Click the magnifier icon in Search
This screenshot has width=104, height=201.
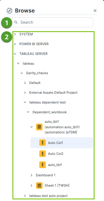pyautogui.click(x=16, y=22)
